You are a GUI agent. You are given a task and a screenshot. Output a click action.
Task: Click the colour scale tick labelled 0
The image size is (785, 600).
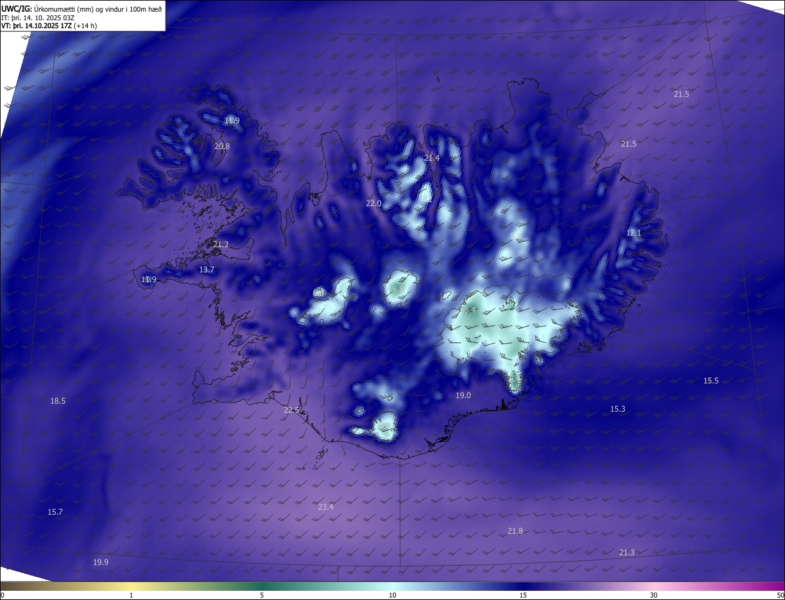click(x=2, y=595)
